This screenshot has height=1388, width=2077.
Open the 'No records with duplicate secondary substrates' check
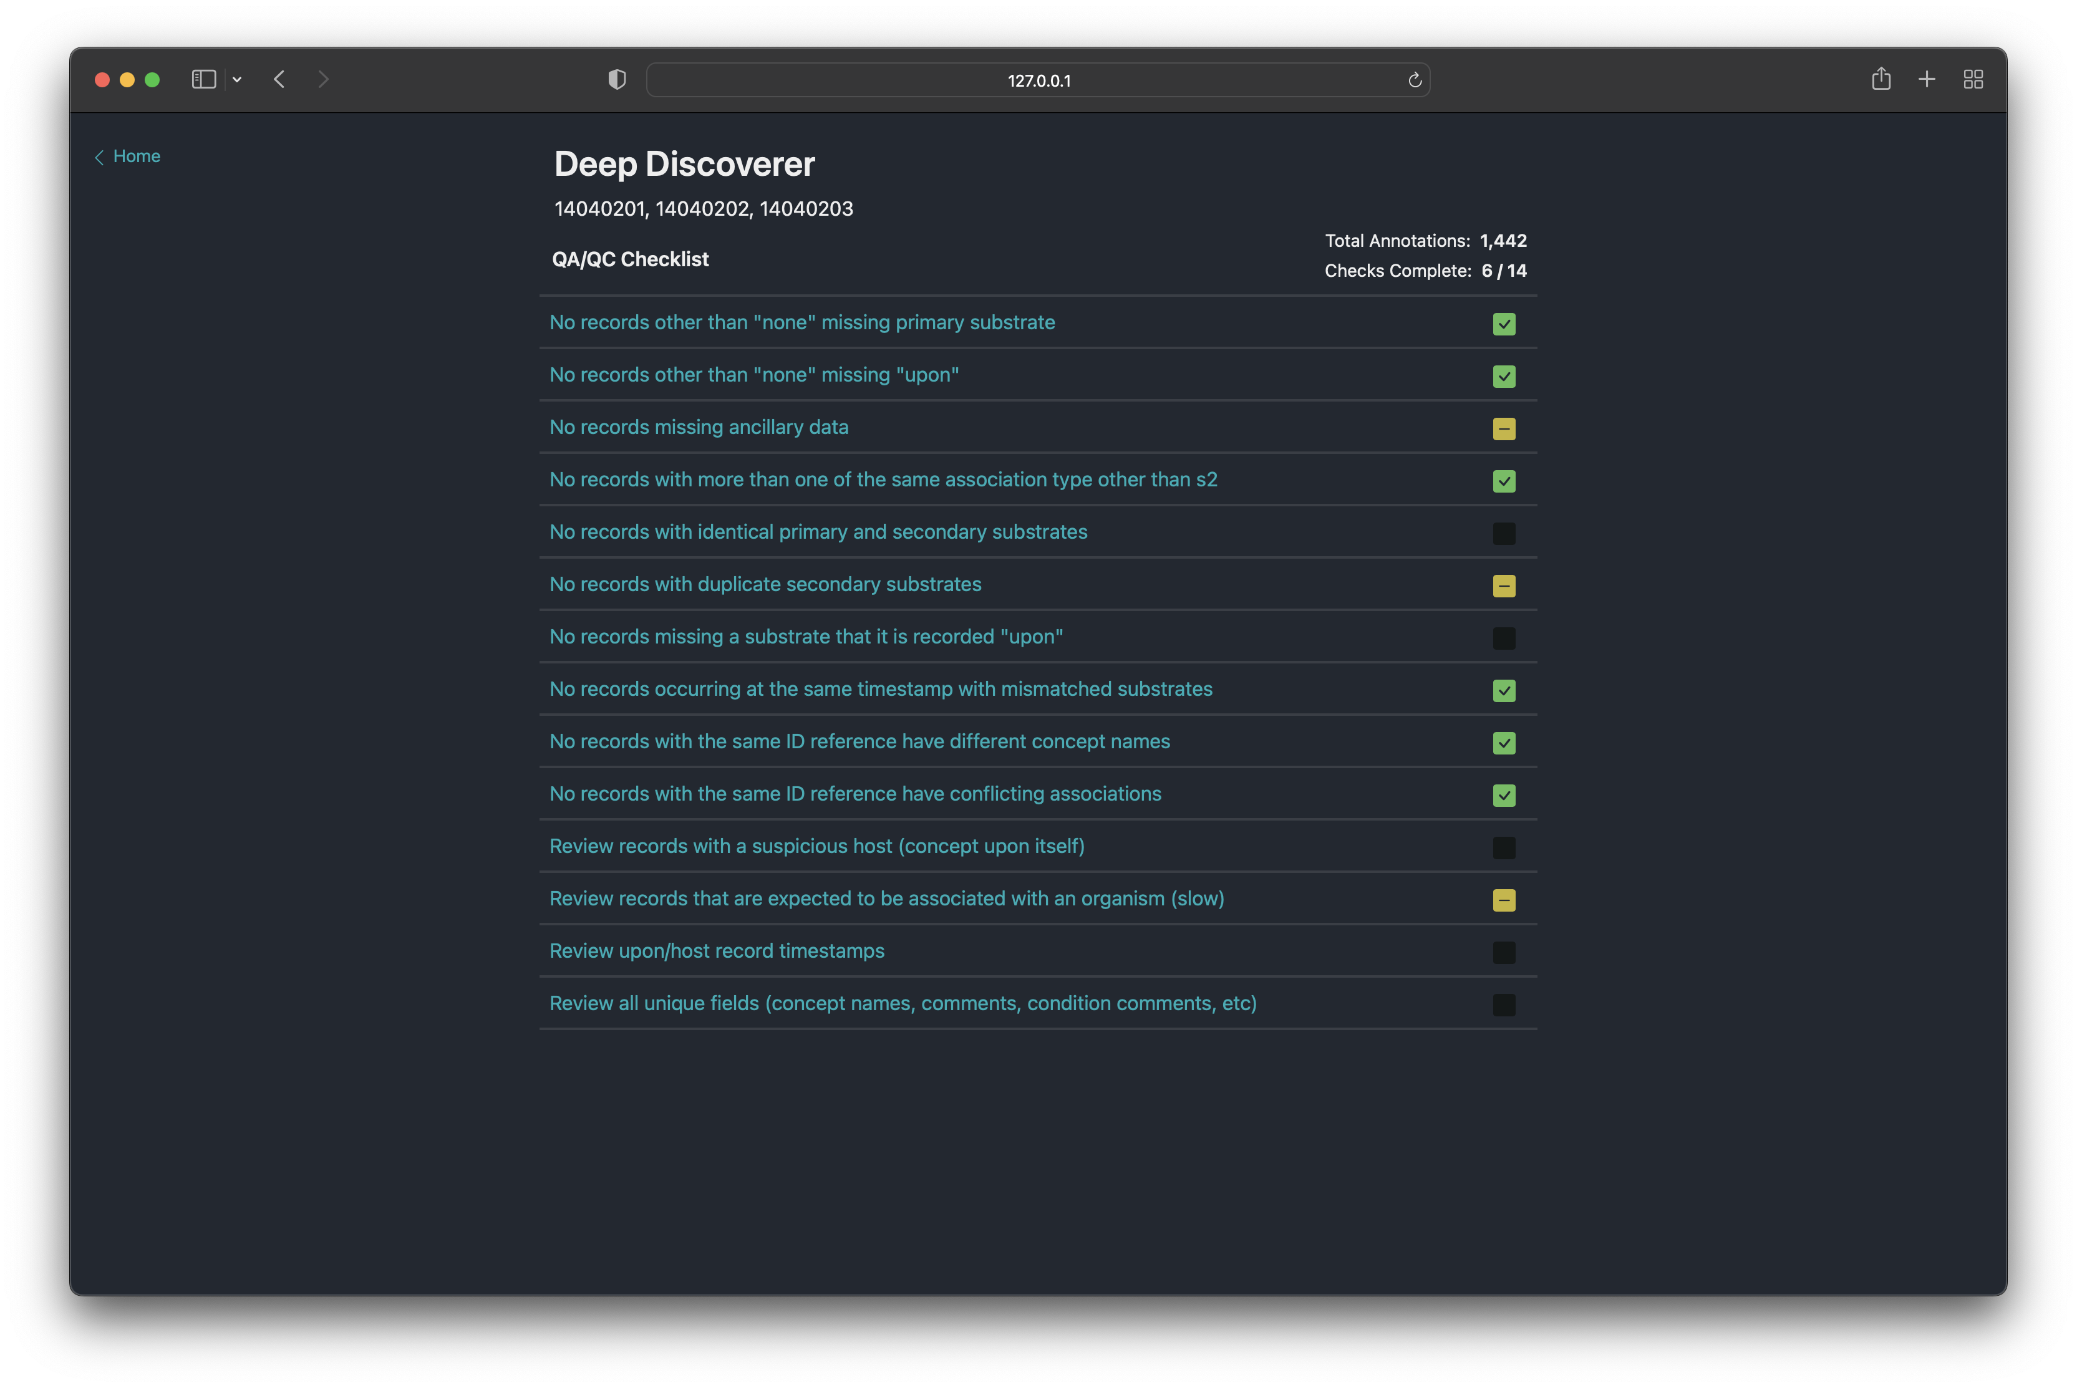coord(765,584)
